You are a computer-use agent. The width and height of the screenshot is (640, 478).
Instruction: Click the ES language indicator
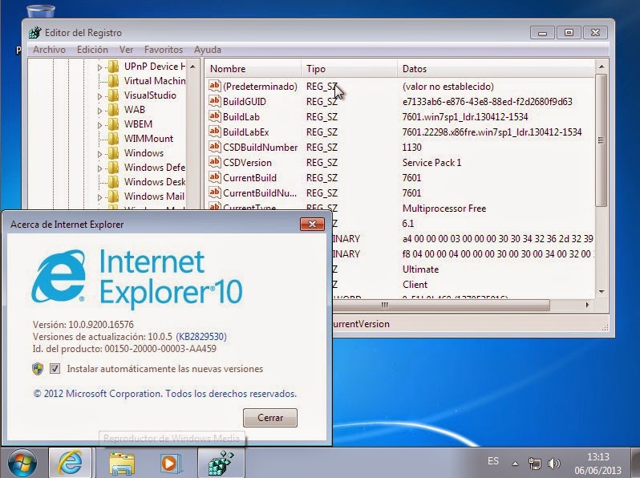coord(493,461)
